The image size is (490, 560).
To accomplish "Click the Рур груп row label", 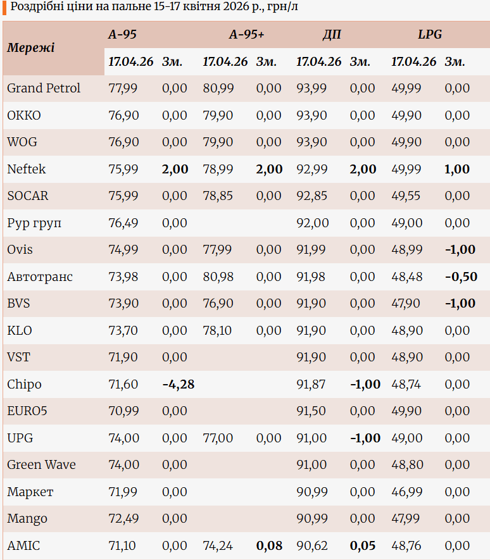I will [34, 223].
